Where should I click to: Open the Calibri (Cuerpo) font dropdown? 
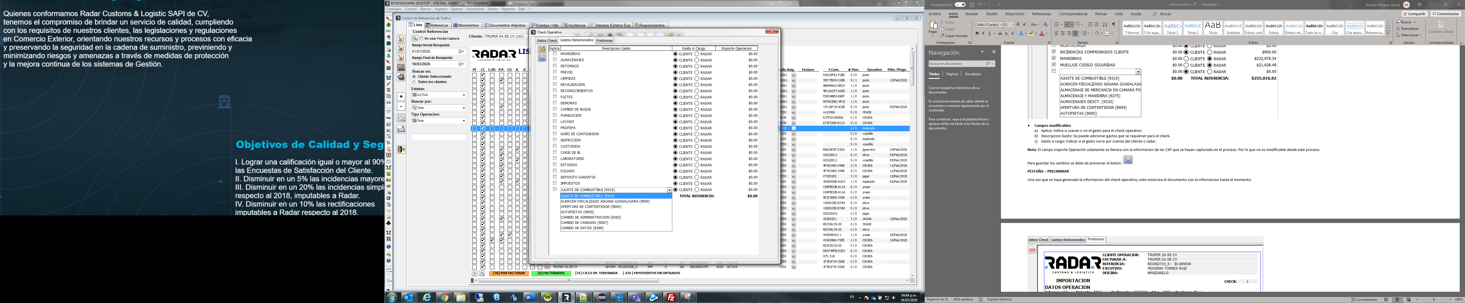pyautogui.click(x=1002, y=24)
